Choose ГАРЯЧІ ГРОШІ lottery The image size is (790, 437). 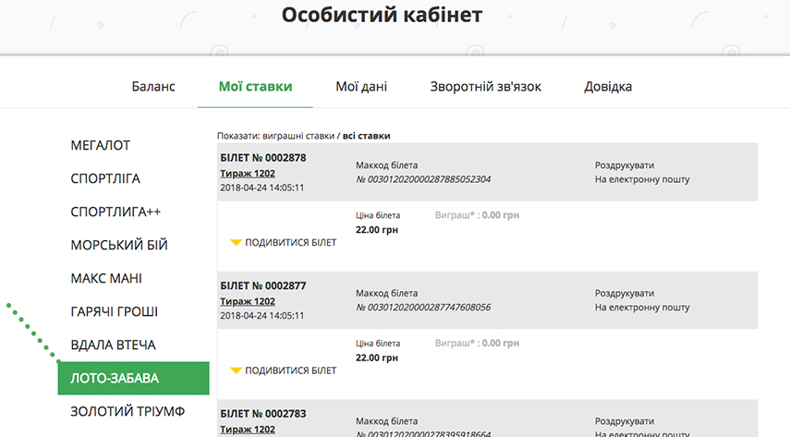[x=114, y=312]
